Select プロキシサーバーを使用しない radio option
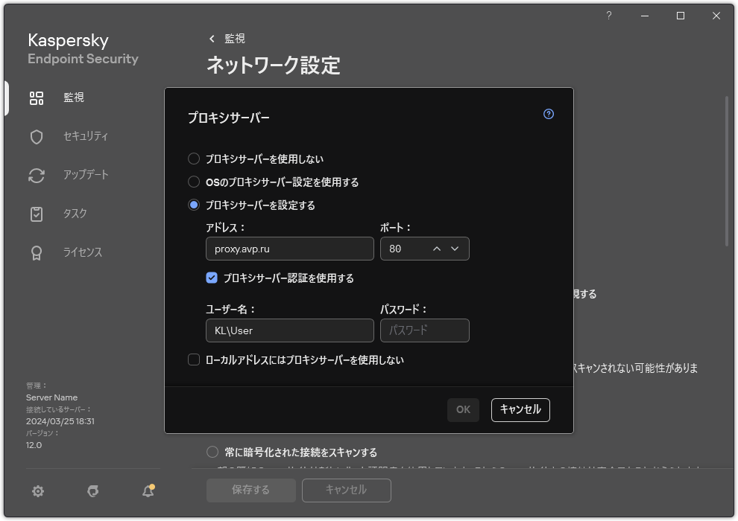The height and width of the screenshot is (521, 738). coord(195,159)
